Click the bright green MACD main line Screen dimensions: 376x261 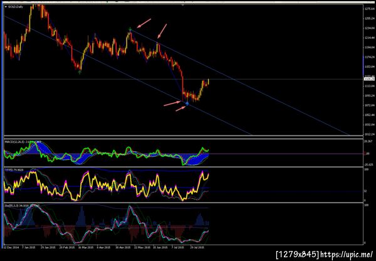(x=105, y=154)
